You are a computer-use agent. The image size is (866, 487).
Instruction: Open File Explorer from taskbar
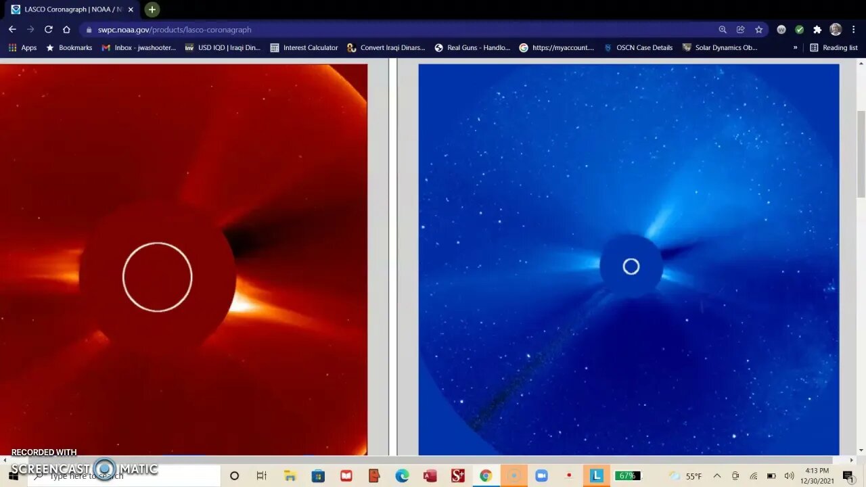click(x=290, y=476)
